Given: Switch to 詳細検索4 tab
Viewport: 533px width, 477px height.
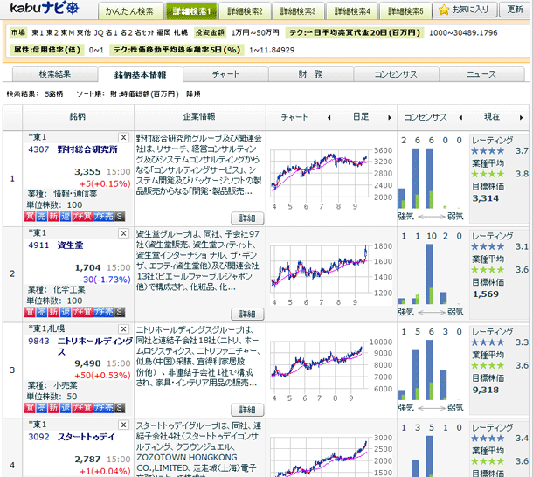Looking at the screenshot, I should (352, 11).
